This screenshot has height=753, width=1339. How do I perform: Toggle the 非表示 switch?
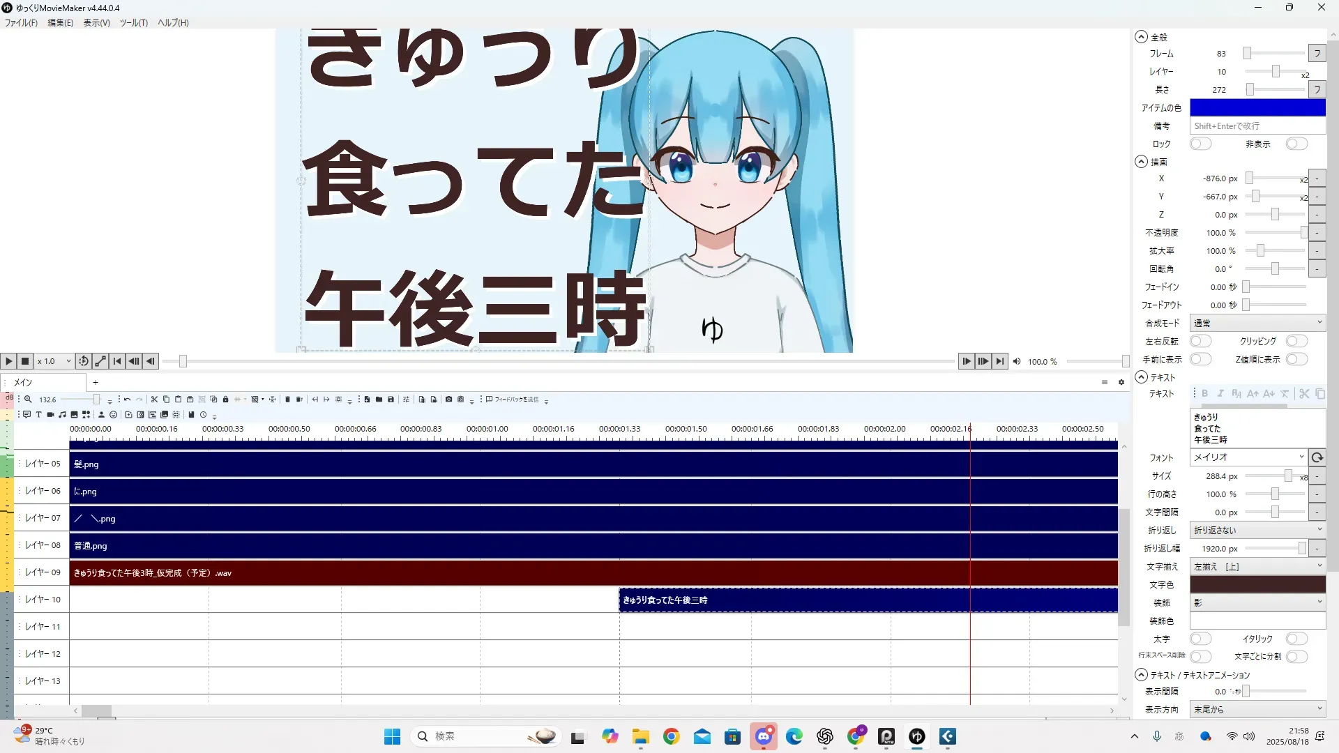coord(1296,144)
